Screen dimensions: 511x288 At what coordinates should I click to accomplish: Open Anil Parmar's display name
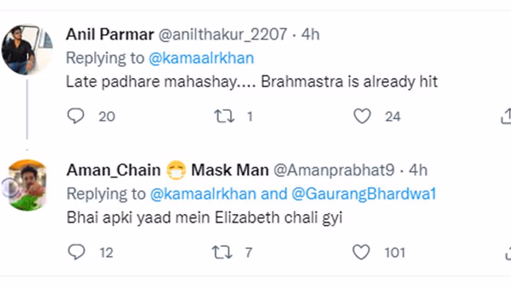pyautogui.click(x=110, y=34)
